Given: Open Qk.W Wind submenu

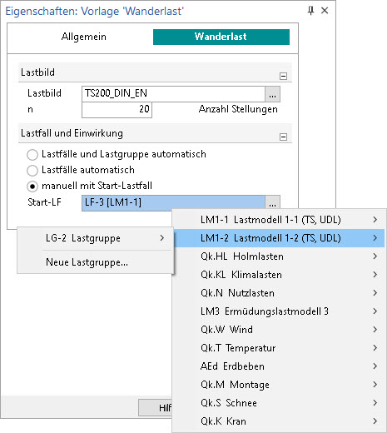Looking at the screenshot, I should pos(278,330).
